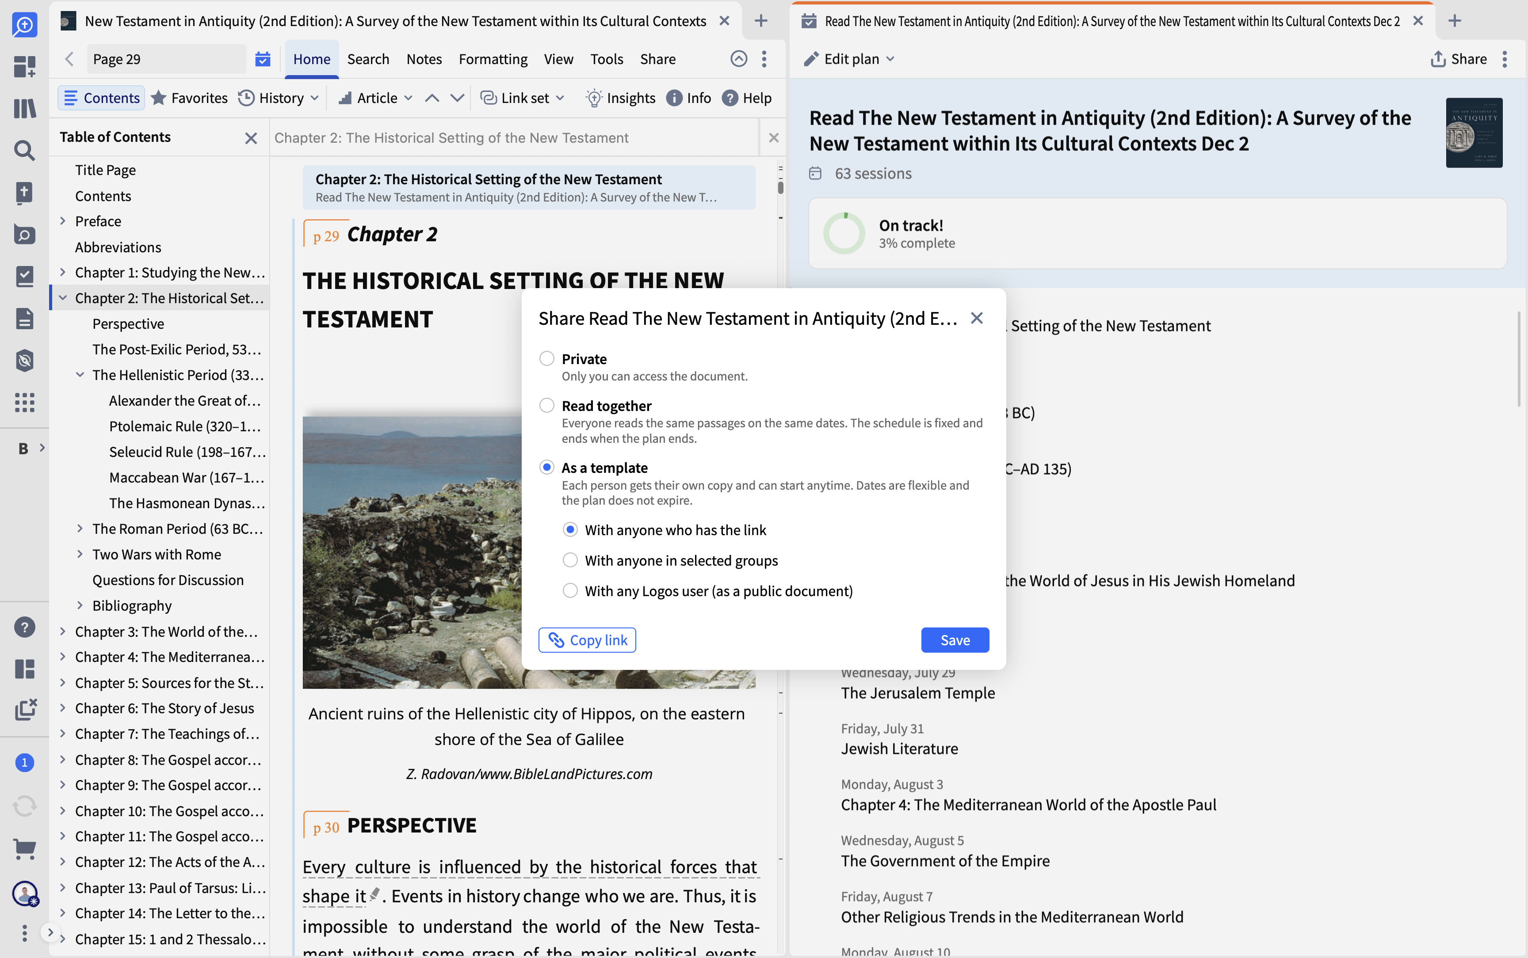The height and width of the screenshot is (958, 1528).
Task: Click the back arrow next to Page 29
Action: (x=70, y=59)
